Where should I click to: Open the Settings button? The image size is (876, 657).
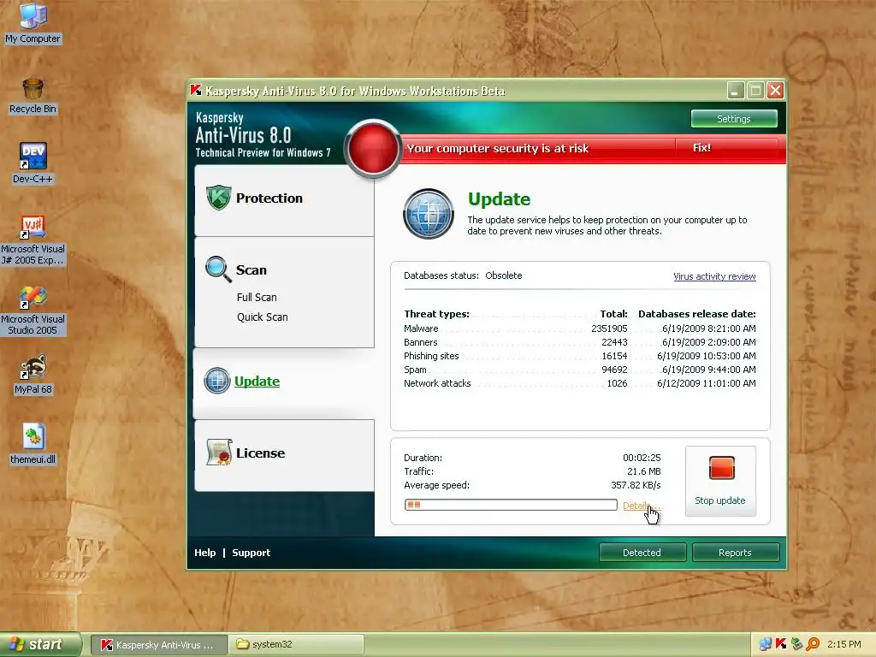pyautogui.click(x=733, y=118)
